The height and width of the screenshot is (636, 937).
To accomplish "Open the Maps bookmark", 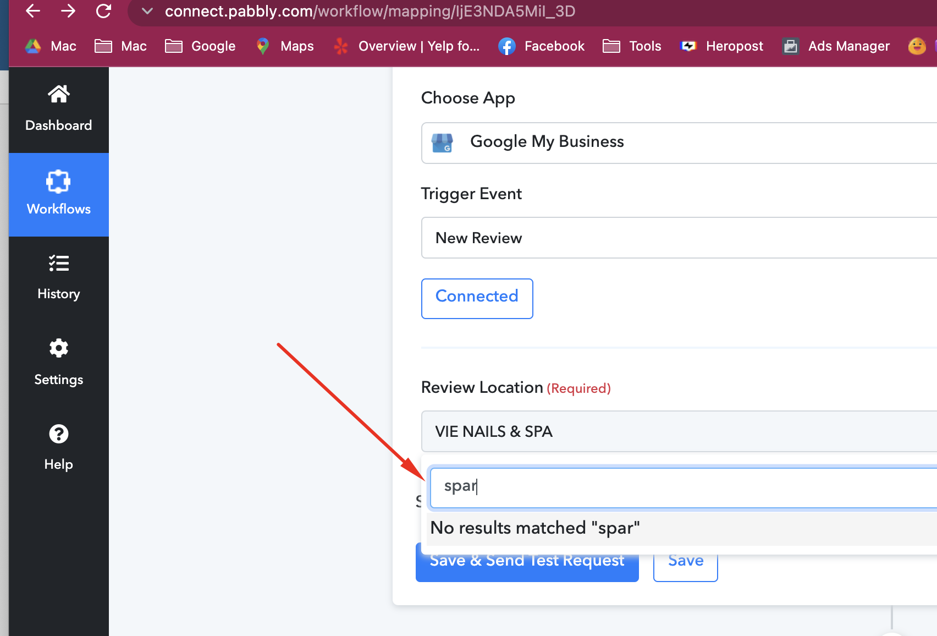I will point(285,46).
